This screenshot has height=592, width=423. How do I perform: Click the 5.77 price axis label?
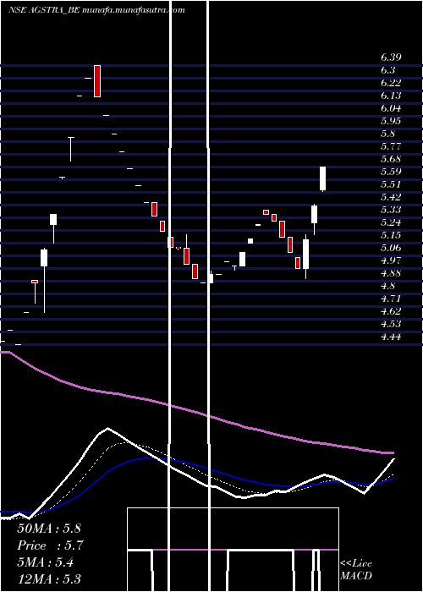tap(391, 146)
